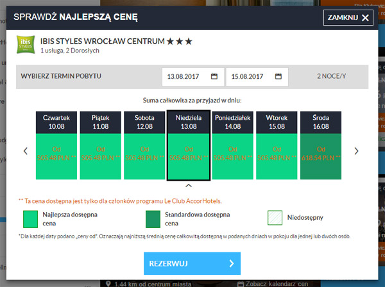Select arrival on Sobota 12.08
The image size is (385, 287).
pyautogui.click(x=144, y=145)
